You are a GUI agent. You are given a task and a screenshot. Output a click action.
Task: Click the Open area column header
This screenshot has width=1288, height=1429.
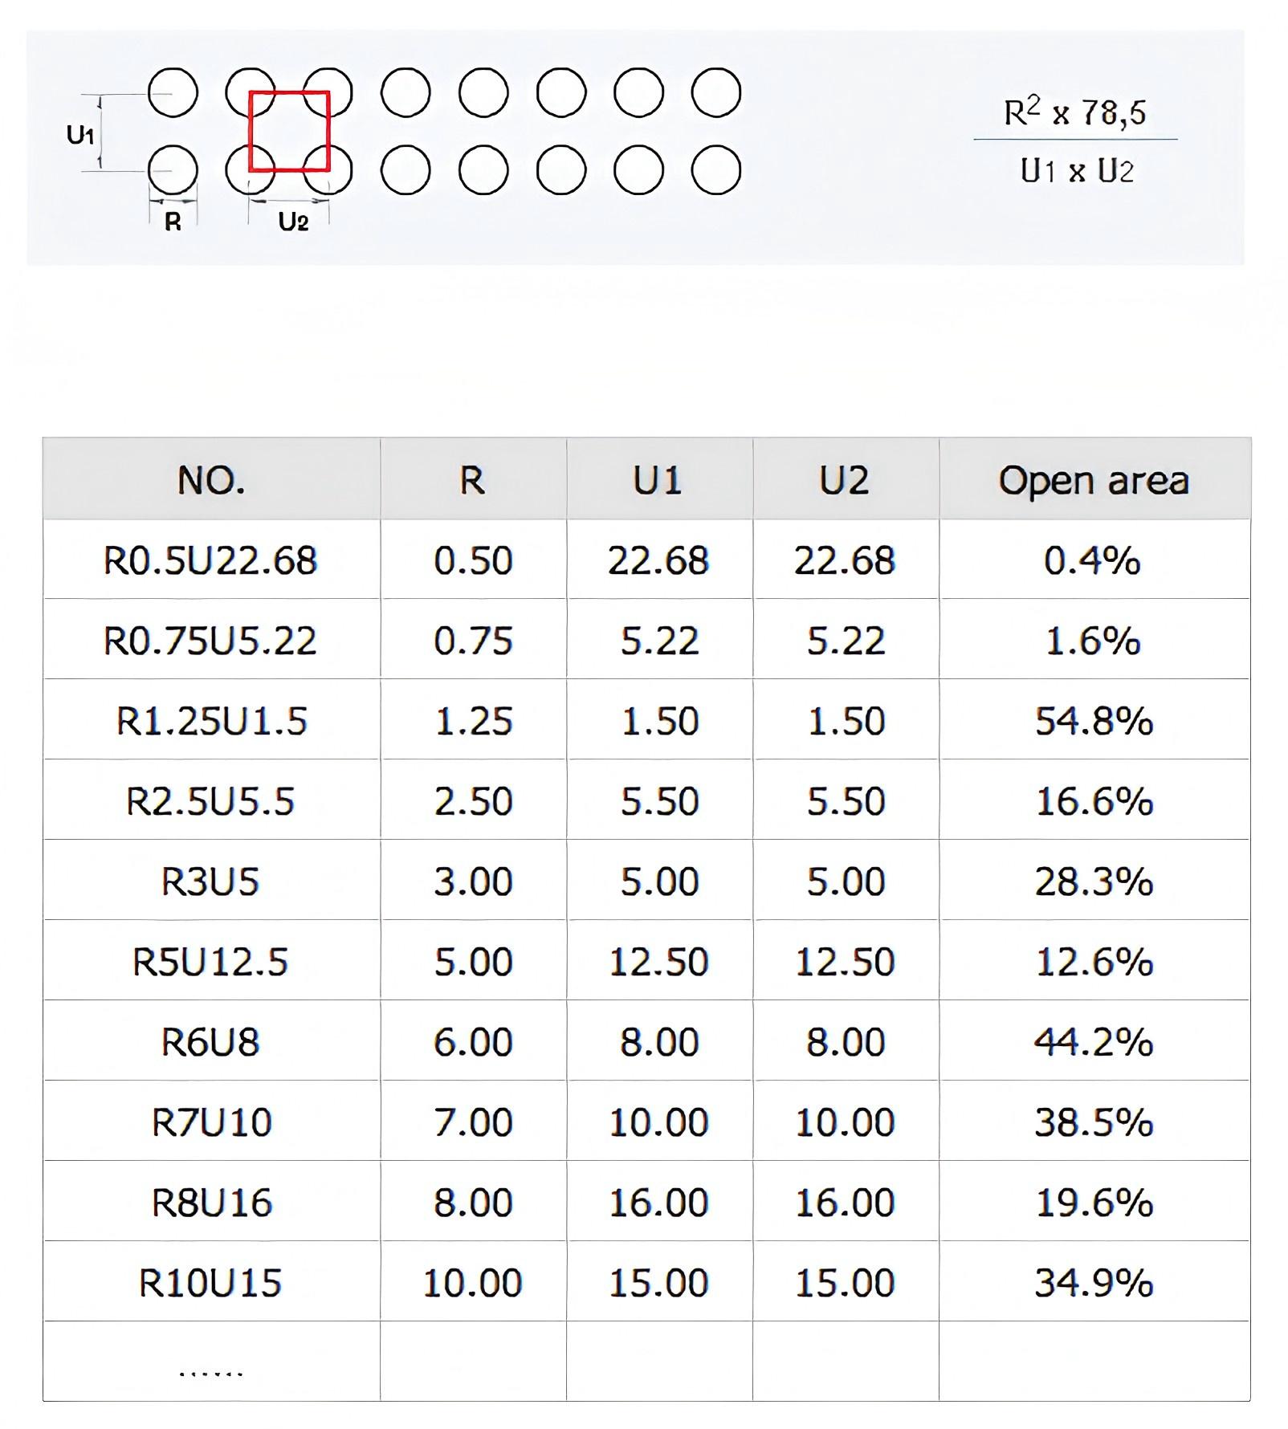(x=1094, y=480)
